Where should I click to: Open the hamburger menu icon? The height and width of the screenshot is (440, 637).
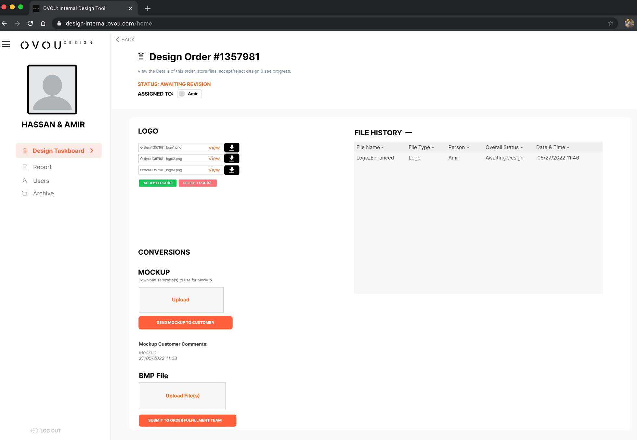coord(6,44)
